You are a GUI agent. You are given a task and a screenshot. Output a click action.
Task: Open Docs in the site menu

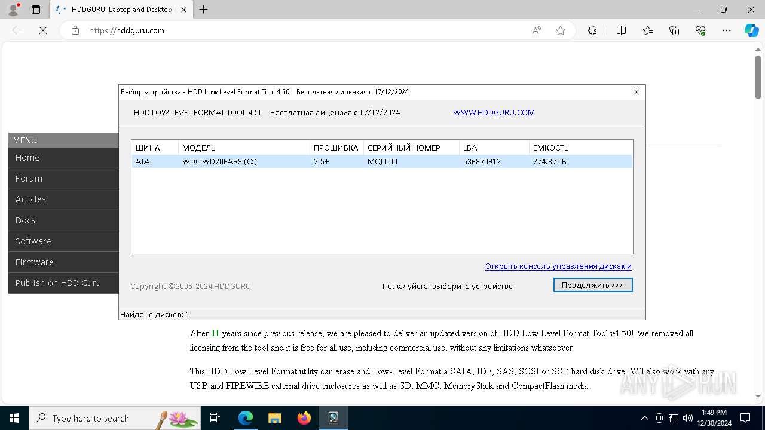tap(63, 220)
